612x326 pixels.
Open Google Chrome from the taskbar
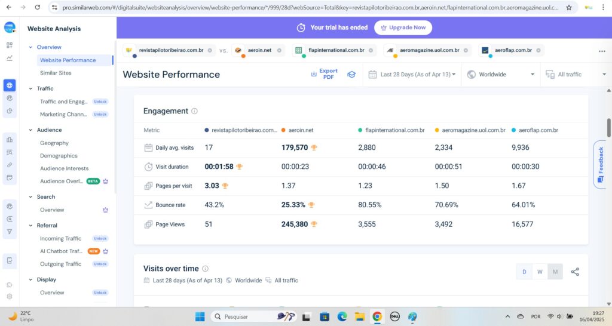click(377, 316)
